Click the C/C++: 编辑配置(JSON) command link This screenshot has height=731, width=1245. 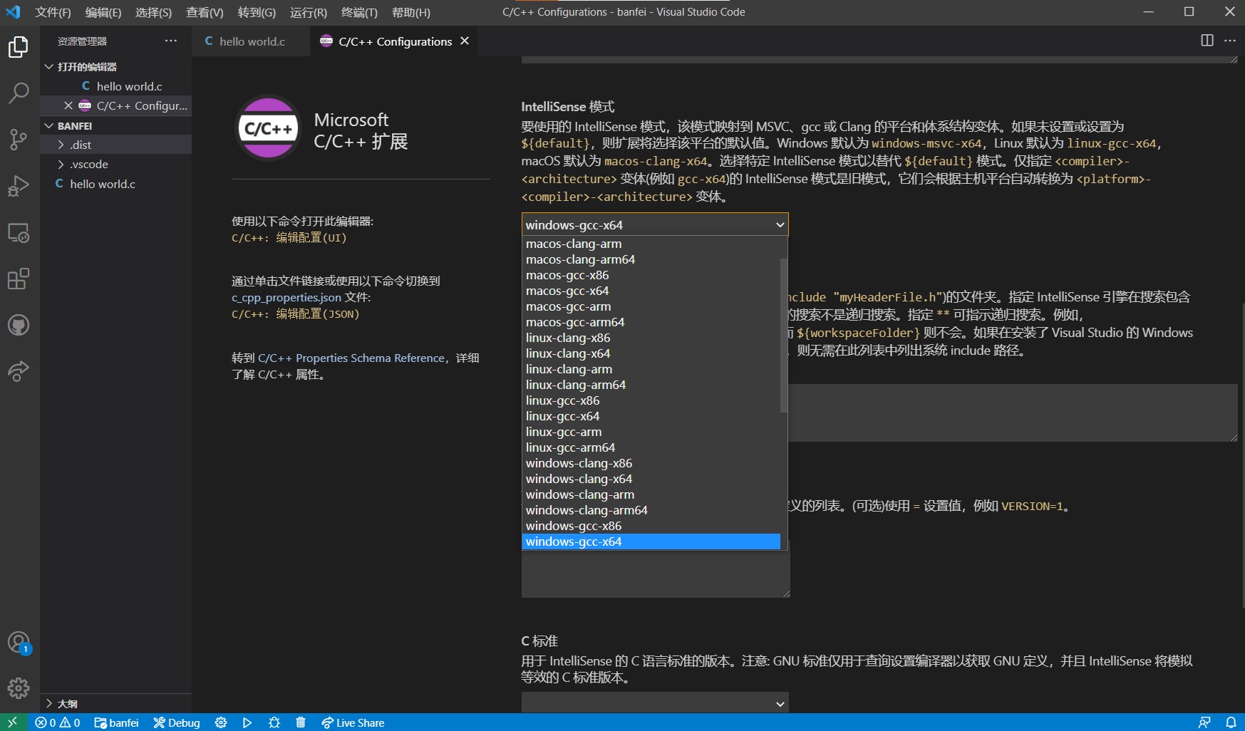click(x=295, y=313)
